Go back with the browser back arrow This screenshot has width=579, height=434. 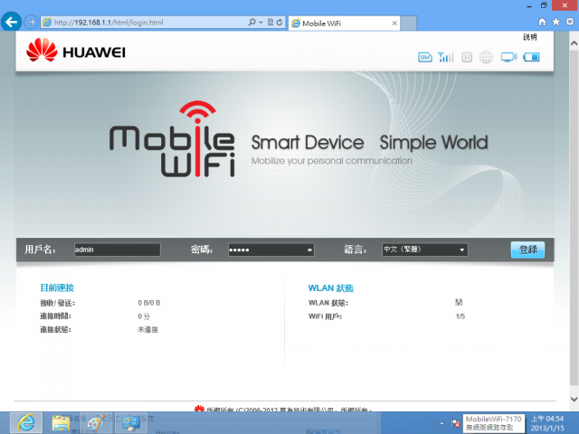11,22
